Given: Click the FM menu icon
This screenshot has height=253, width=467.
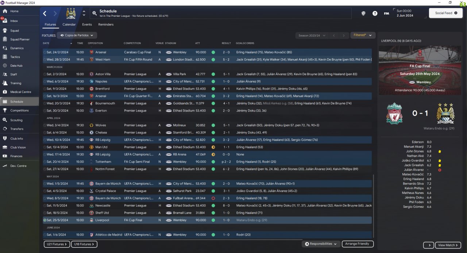Looking at the screenshot, I should pyautogui.click(x=386, y=13).
